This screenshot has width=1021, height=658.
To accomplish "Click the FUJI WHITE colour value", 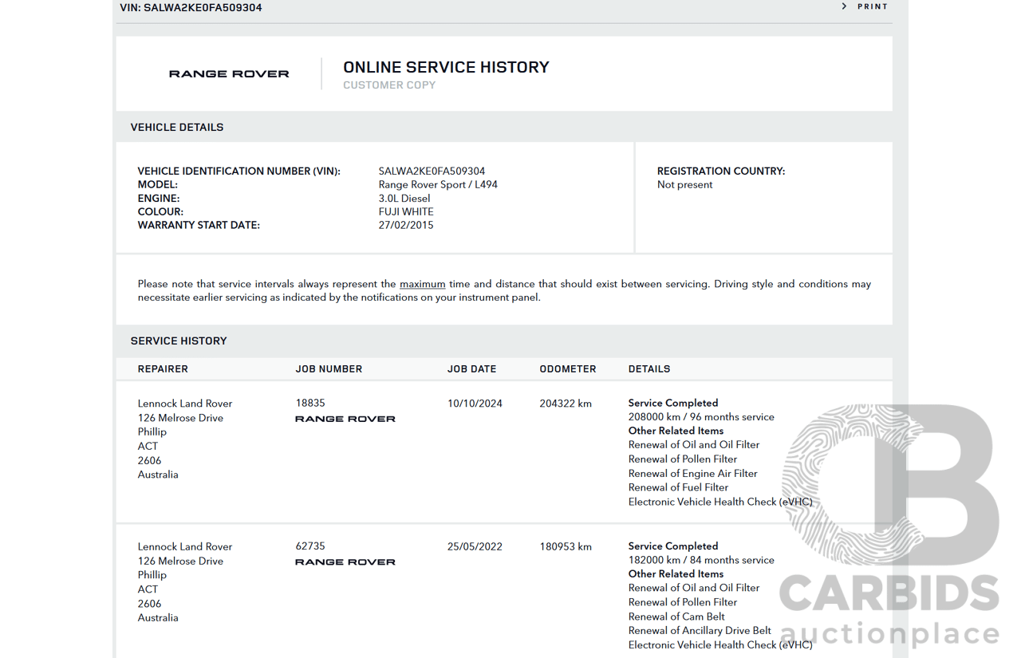I will tap(406, 212).
